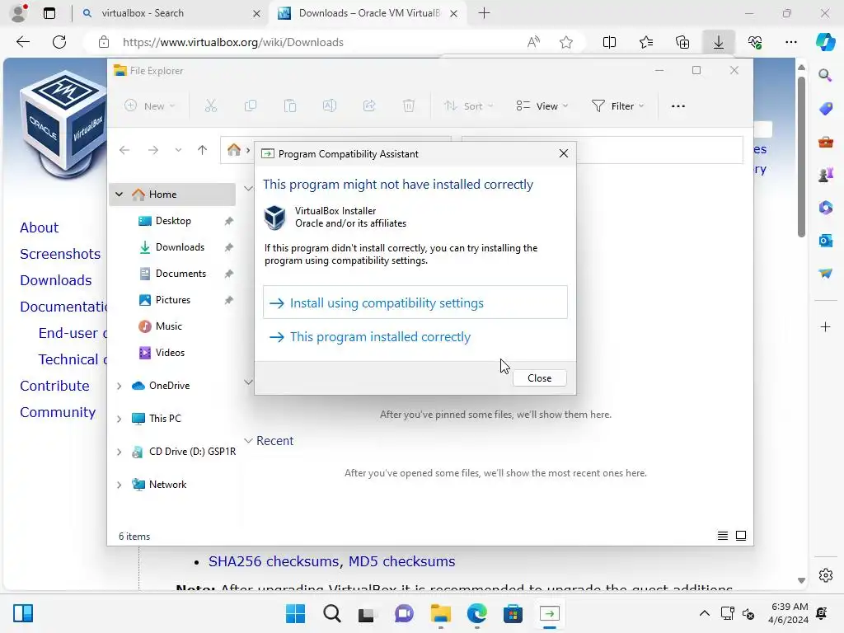The image size is (844, 633).
Task: Dismiss Program Compatibility Assistant with X
Action: [x=564, y=153]
